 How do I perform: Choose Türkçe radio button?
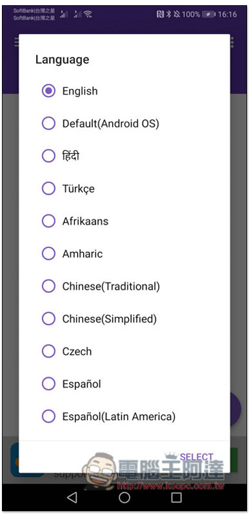click(48, 189)
